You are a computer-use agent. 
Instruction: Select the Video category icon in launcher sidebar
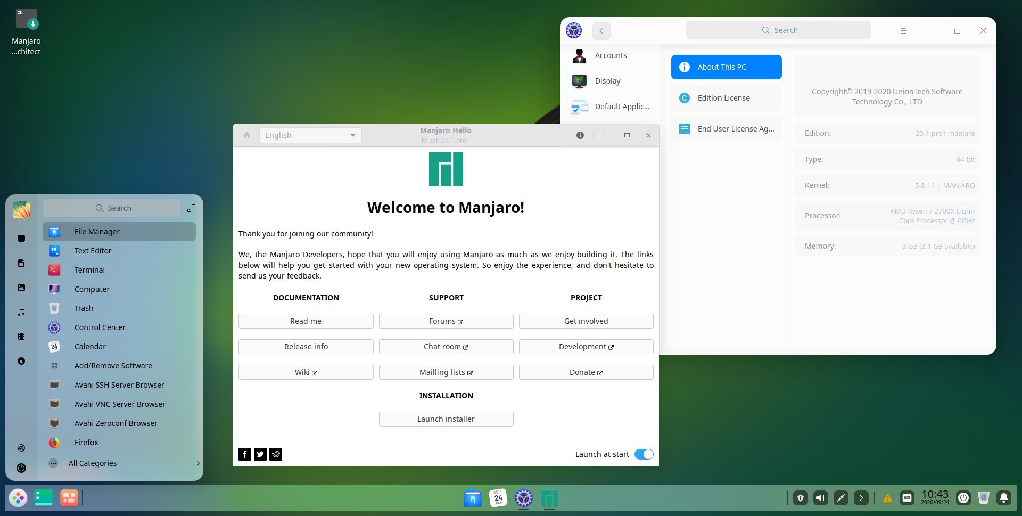click(21, 337)
